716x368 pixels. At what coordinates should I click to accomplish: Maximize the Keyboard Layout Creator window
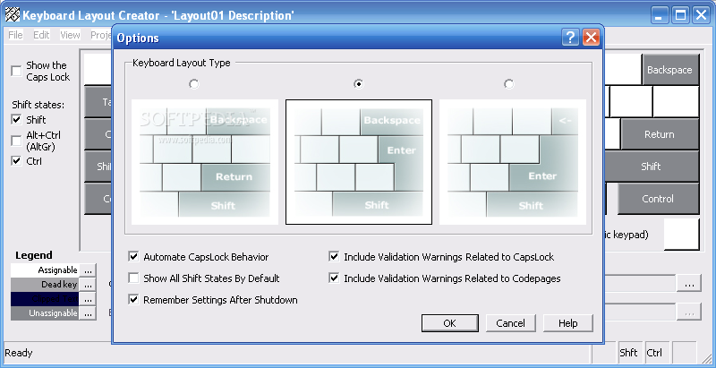pyautogui.click(x=680, y=15)
